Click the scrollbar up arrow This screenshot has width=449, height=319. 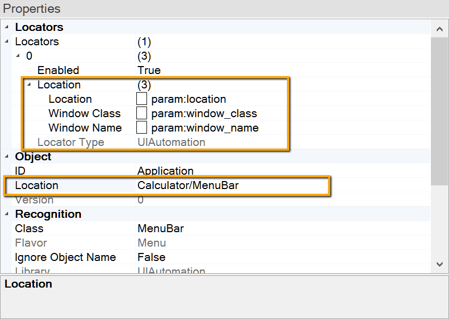(439, 29)
